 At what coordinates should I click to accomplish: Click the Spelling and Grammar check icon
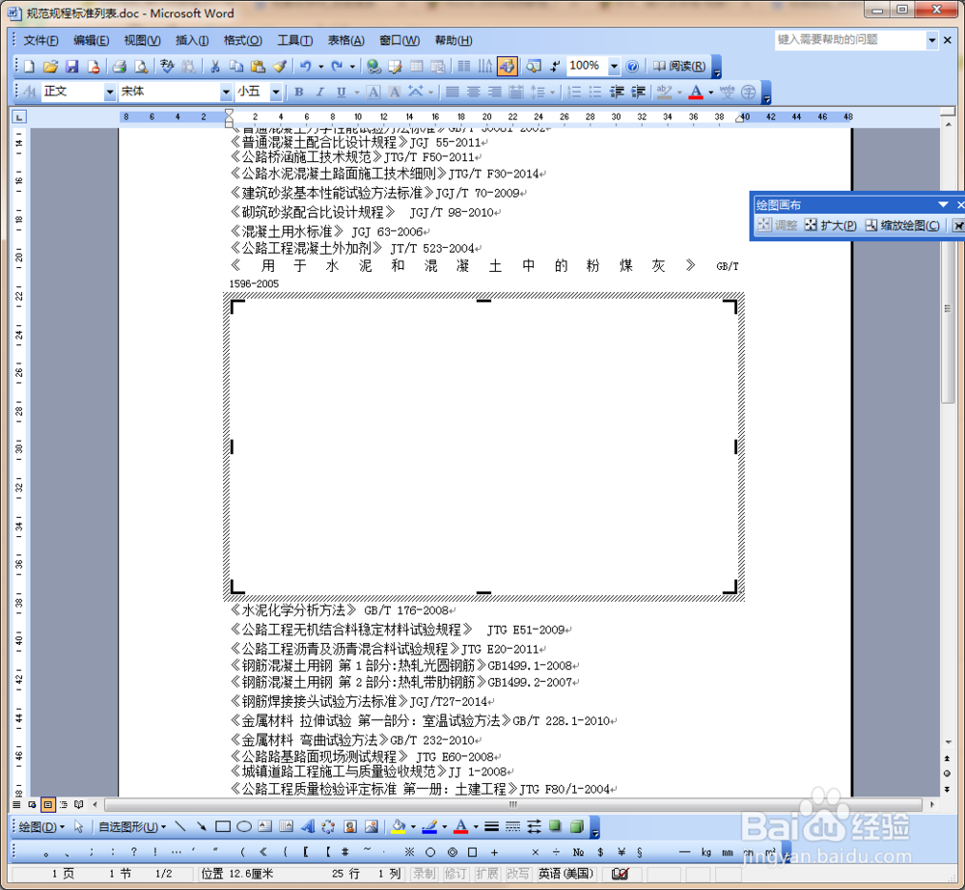pyautogui.click(x=166, y=66)
